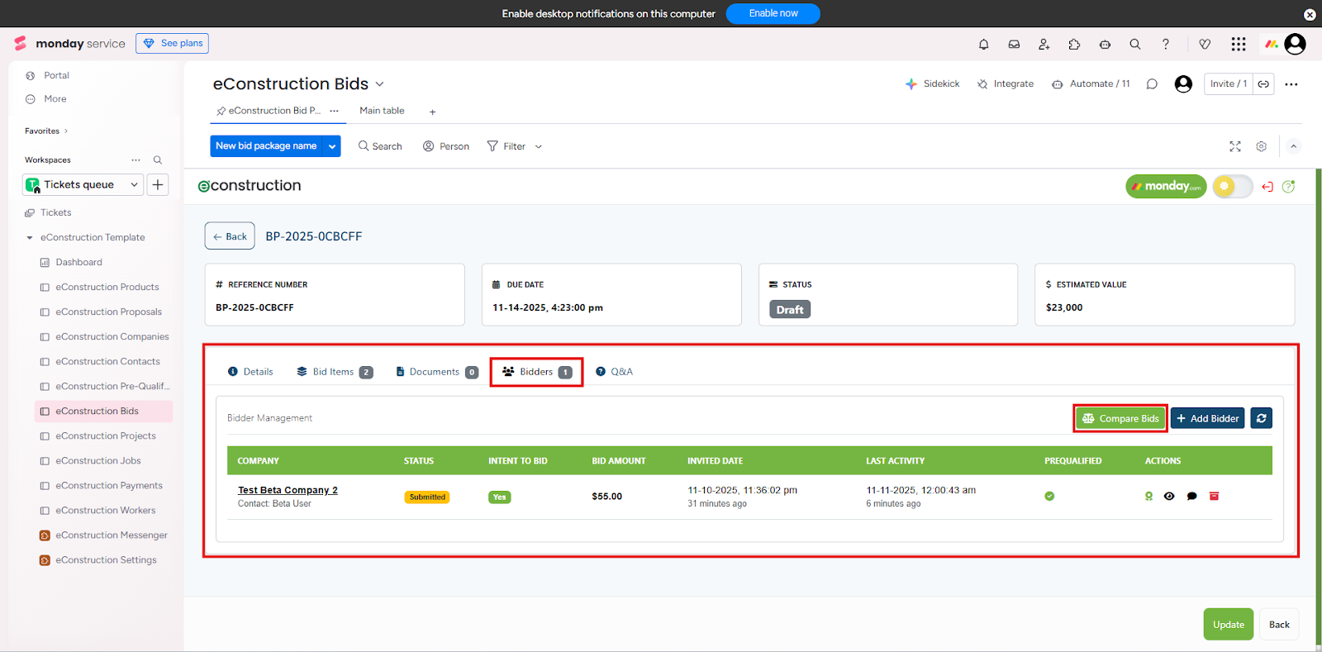Toggle the light/dark theme switch
The image size is (1322, 652).
1232,187
